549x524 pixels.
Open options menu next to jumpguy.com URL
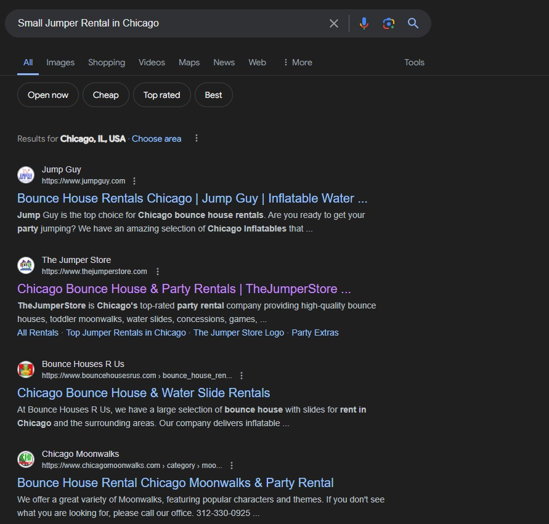(134, 181)
